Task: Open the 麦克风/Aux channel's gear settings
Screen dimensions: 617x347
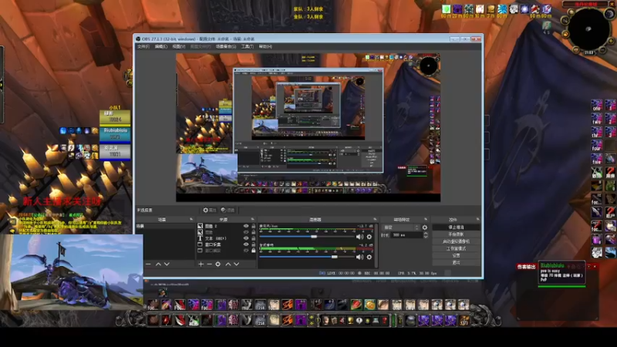Action: tap(369, 237)
